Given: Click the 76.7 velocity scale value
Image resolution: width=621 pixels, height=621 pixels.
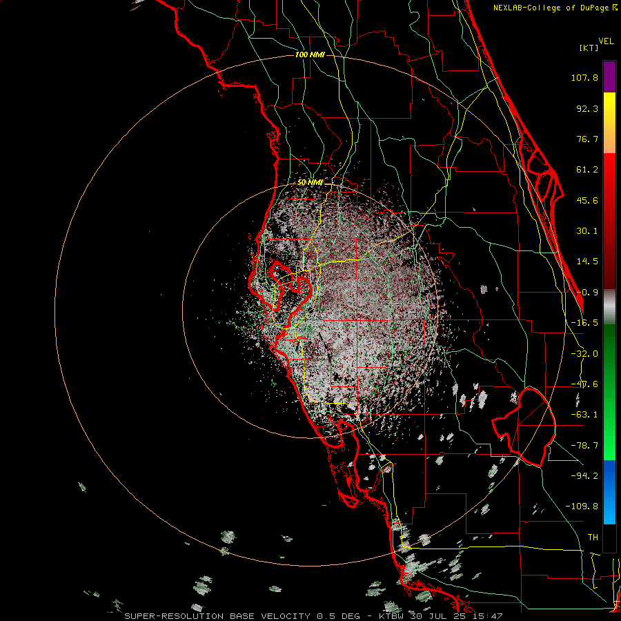Looking at the screenshot, I should [587, 139].
